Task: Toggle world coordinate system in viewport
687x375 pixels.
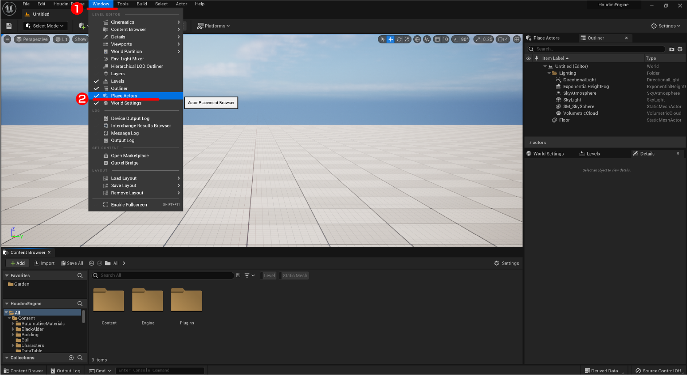Action: (x=417, y=39)
